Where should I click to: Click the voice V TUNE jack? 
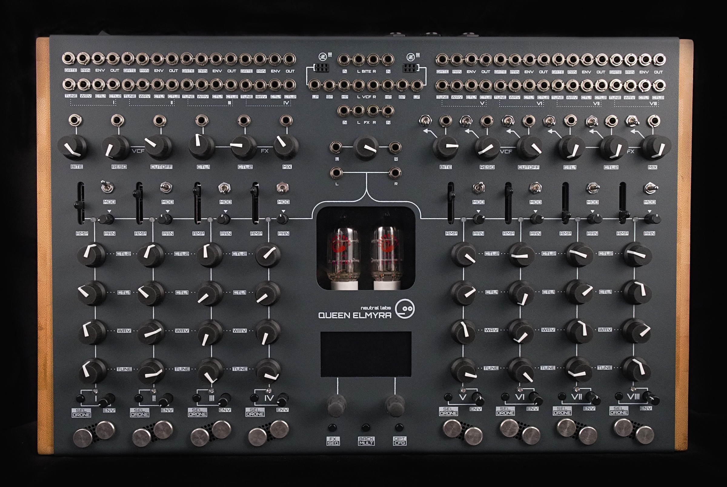pyautogui.click(x=442, y=85)
